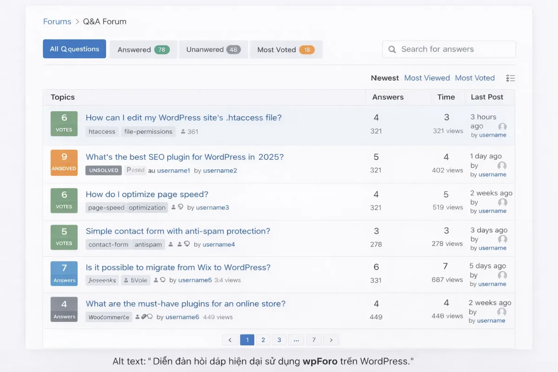558x372 pixels.
Task: Go to previous page with left arrow
Action: 230,340
